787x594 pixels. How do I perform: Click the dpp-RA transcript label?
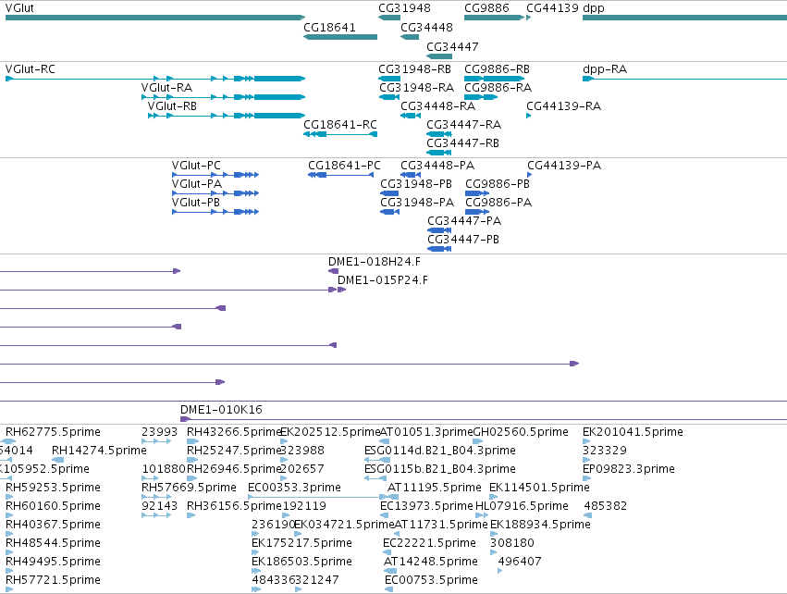605,69
